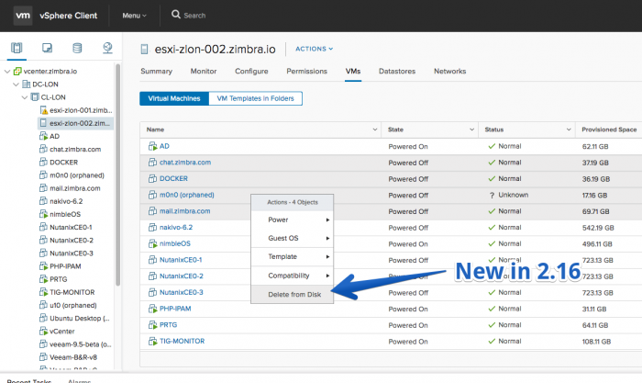The width and height of the screenshot is (642, 383).
Task: Expand the Power submenu arrow
Action: [327, 220]
